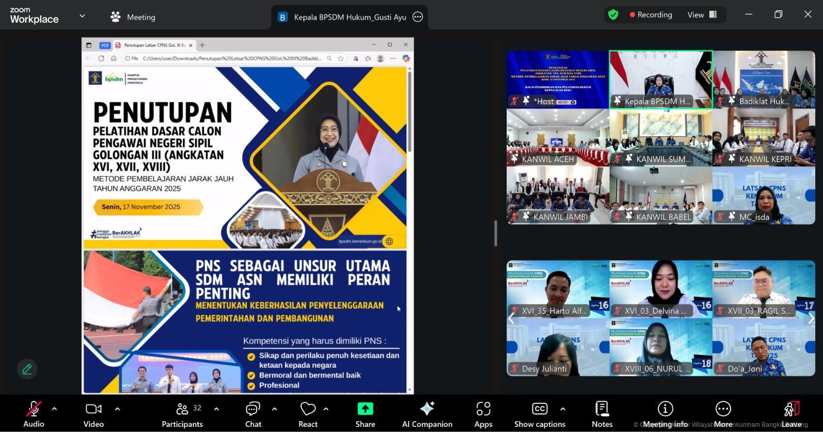Open the shared browser Copilot icon
Viewport: 823px width, 432px height.
point(406,58)
